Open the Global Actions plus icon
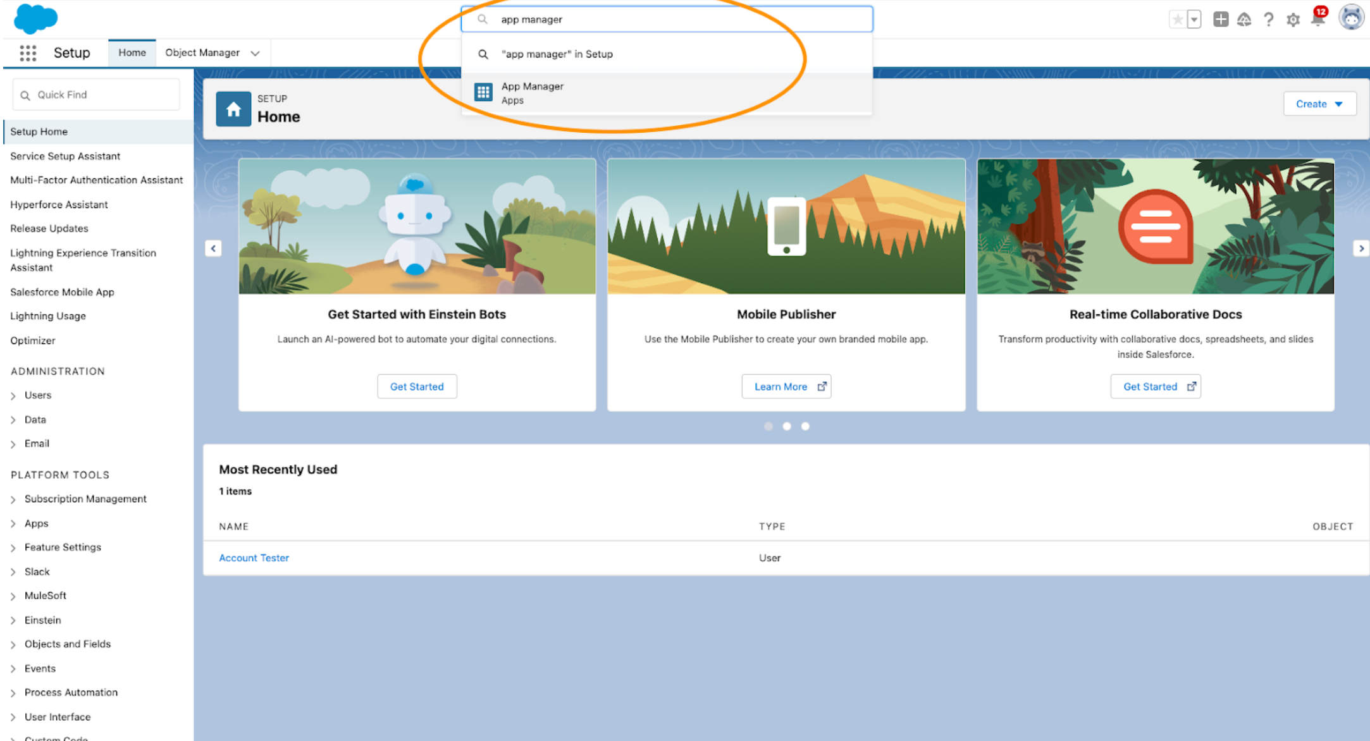This screenshot has height=741, width=1370. click(x=1221, y=20)
